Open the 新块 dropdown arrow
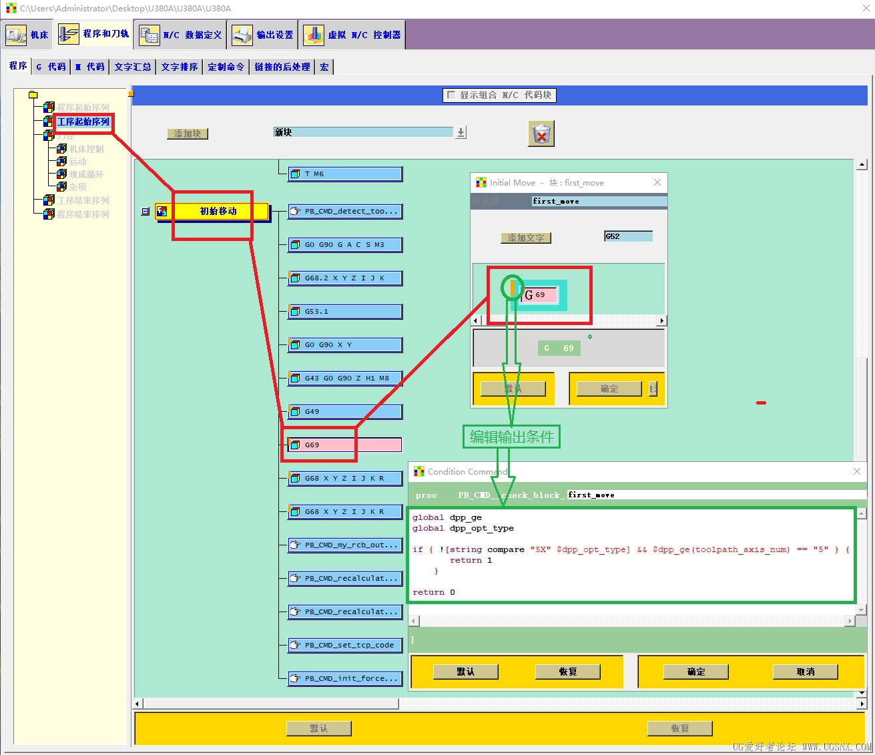 (461, 132)
